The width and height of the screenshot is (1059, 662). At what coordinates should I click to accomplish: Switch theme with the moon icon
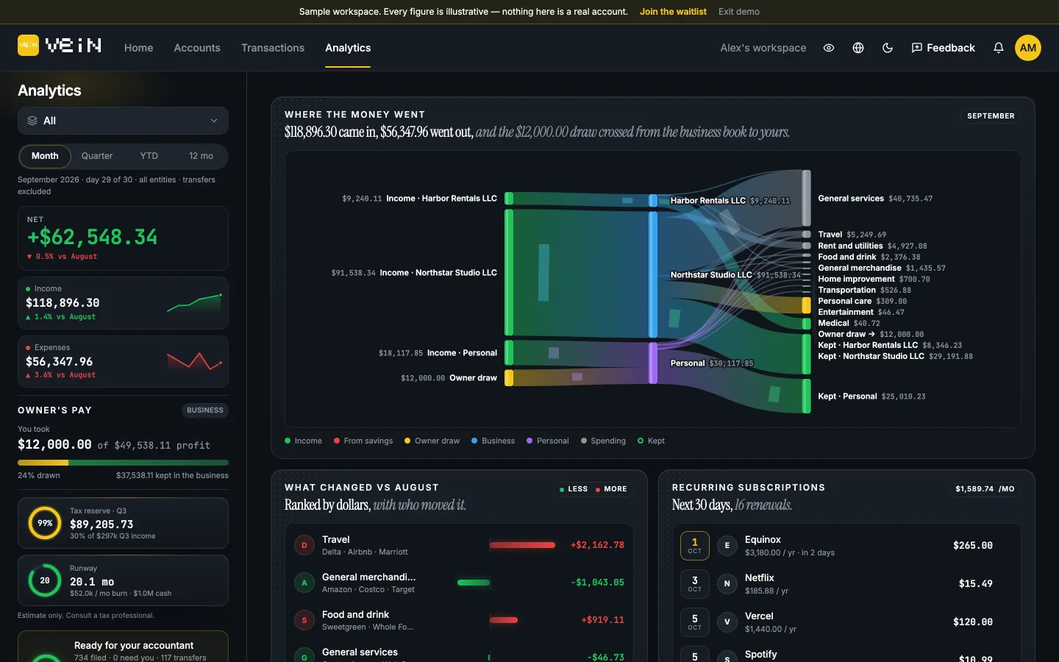888,48
